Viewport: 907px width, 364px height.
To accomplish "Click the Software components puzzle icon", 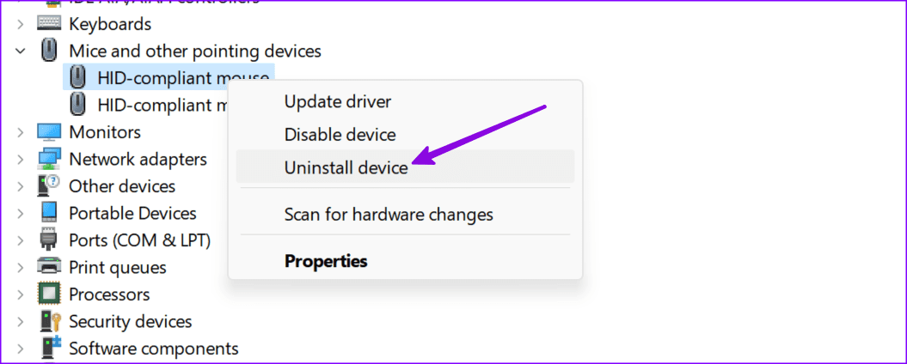I will (49, 349).
